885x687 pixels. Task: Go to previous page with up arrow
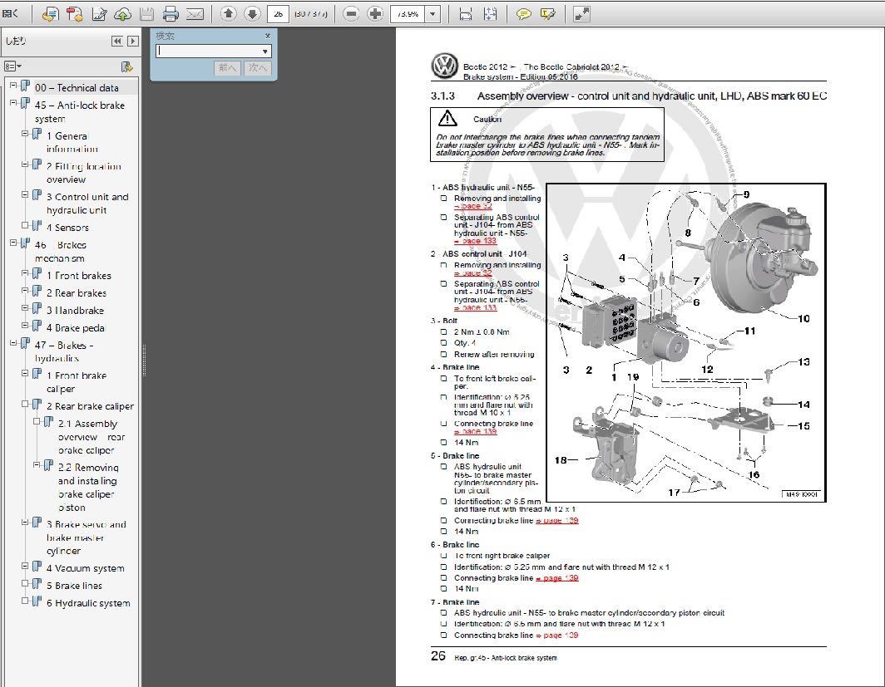(x=228, y=13)
